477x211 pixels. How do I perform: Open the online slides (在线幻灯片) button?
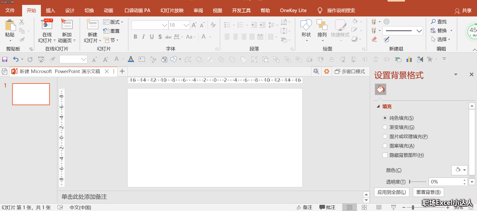[x=47, y=31]
